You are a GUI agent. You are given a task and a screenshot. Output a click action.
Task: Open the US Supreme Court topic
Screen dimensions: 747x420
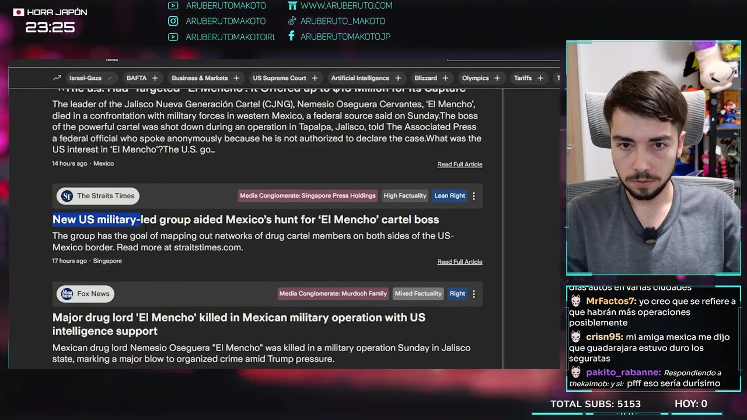pyautogui.click(x=279, y=78)
